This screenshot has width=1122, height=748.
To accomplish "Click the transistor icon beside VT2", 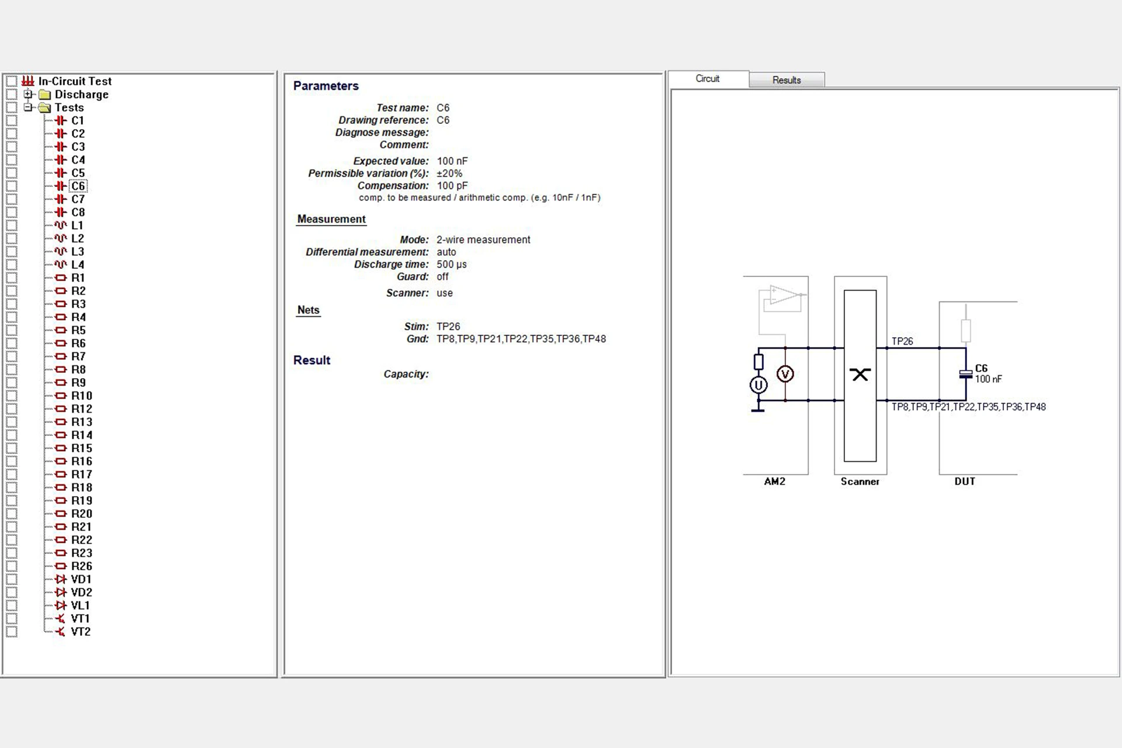I will point(61,632).
